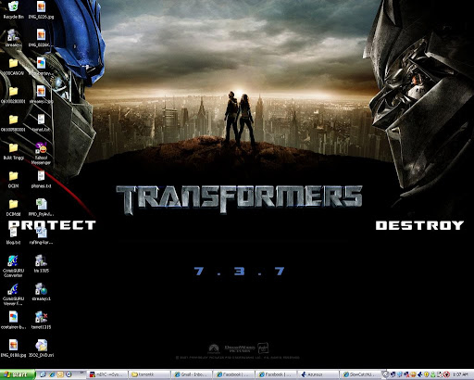Open the 100CANON folder
The width and height of the screenshot is (474, 380).
click(x=13, y=67)
